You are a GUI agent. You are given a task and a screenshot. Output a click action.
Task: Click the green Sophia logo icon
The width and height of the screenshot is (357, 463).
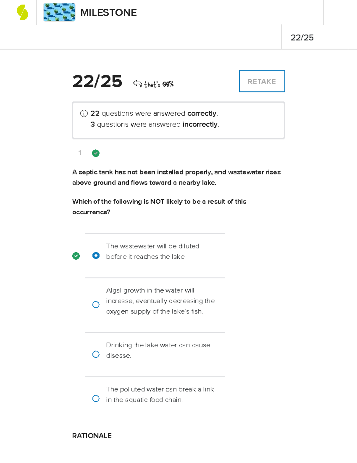click(22, 13)
